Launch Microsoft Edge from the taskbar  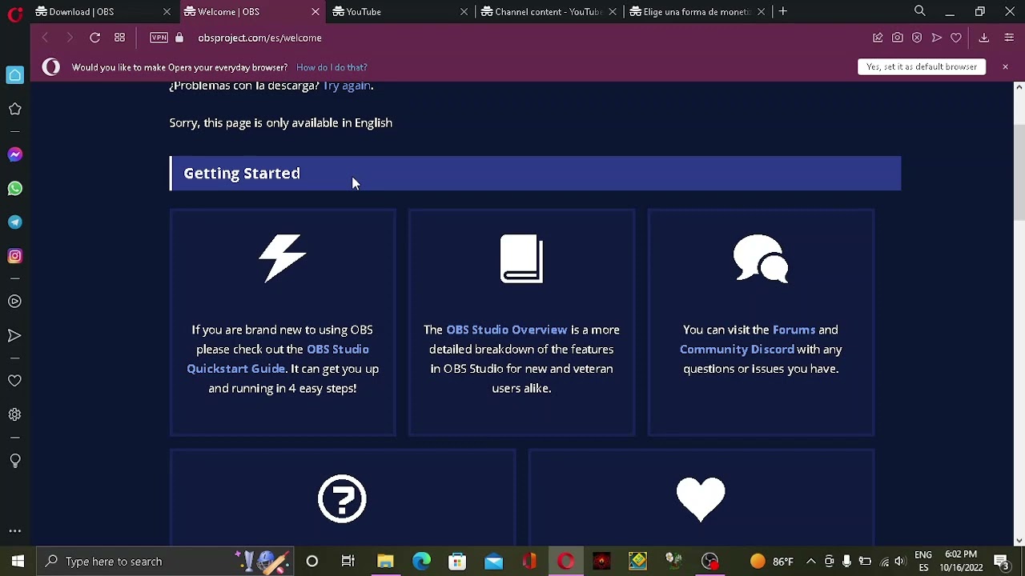[x=421, y=562]
